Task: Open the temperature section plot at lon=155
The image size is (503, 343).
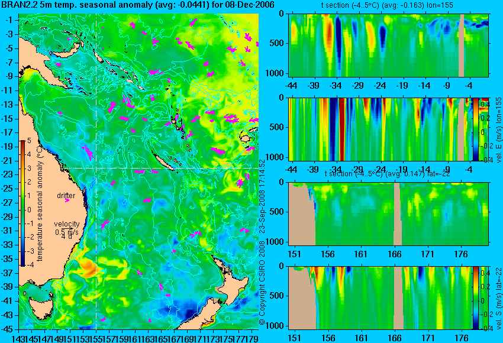Action: [389, 45]
